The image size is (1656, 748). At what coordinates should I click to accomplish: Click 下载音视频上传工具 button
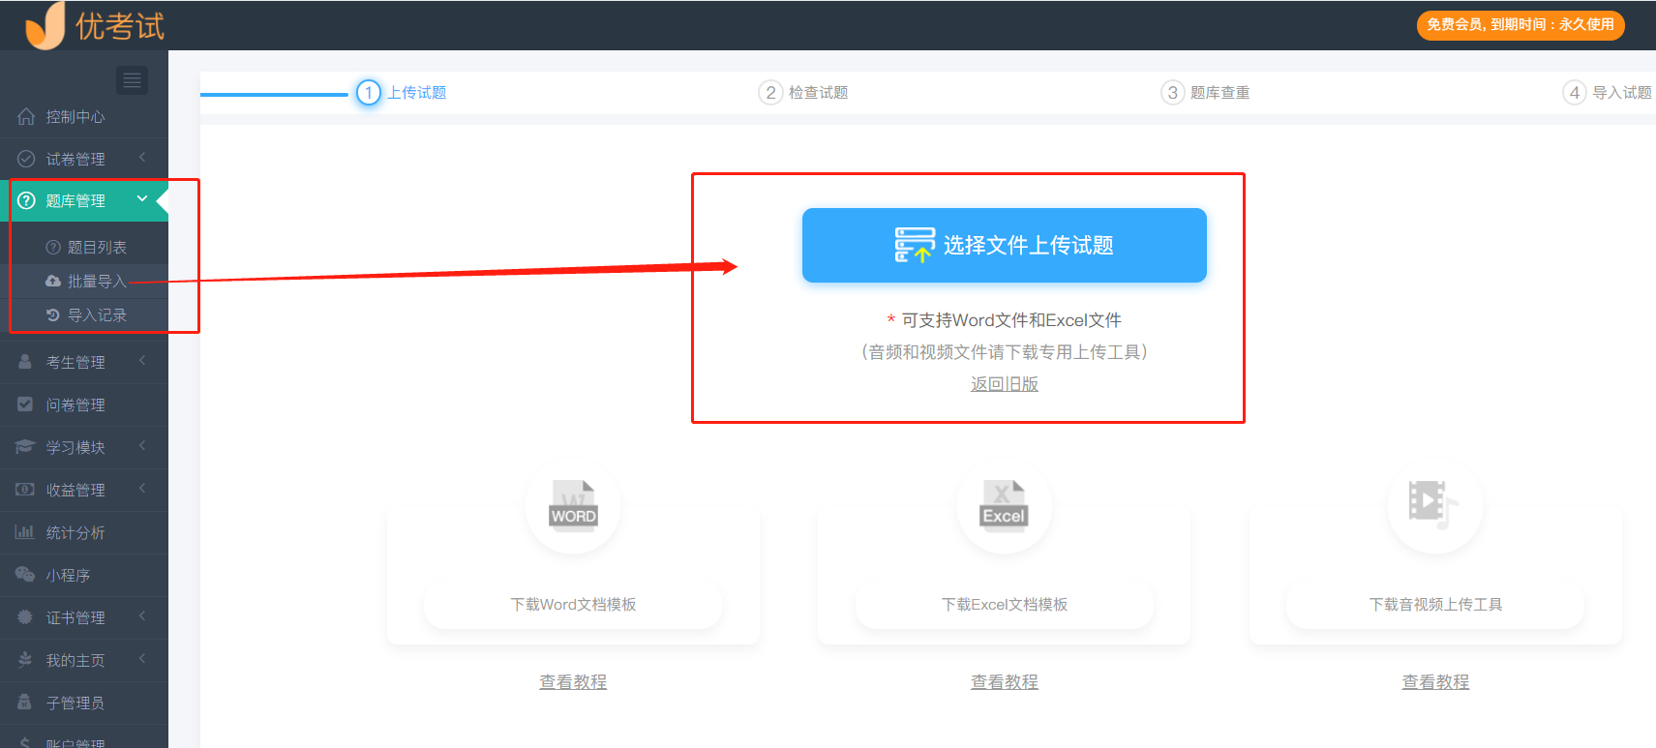point(1435,604)
